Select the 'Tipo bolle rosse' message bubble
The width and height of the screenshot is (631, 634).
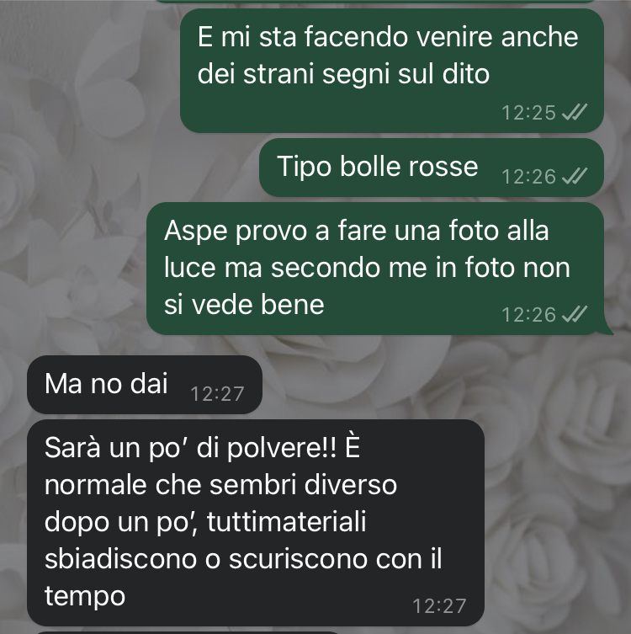(x=432, y=168)
